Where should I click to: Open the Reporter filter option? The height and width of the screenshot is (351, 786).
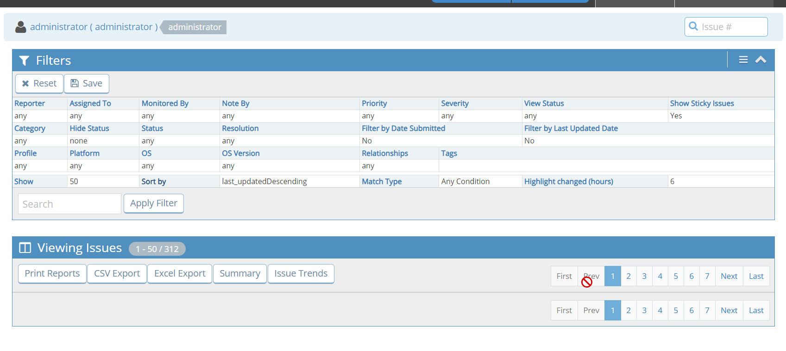click(30, 104)
